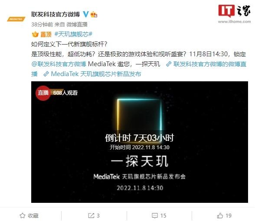Viewport: 255px width, 221px height.
Task: Click the blue V verification badge
Action: click(86, 14)
